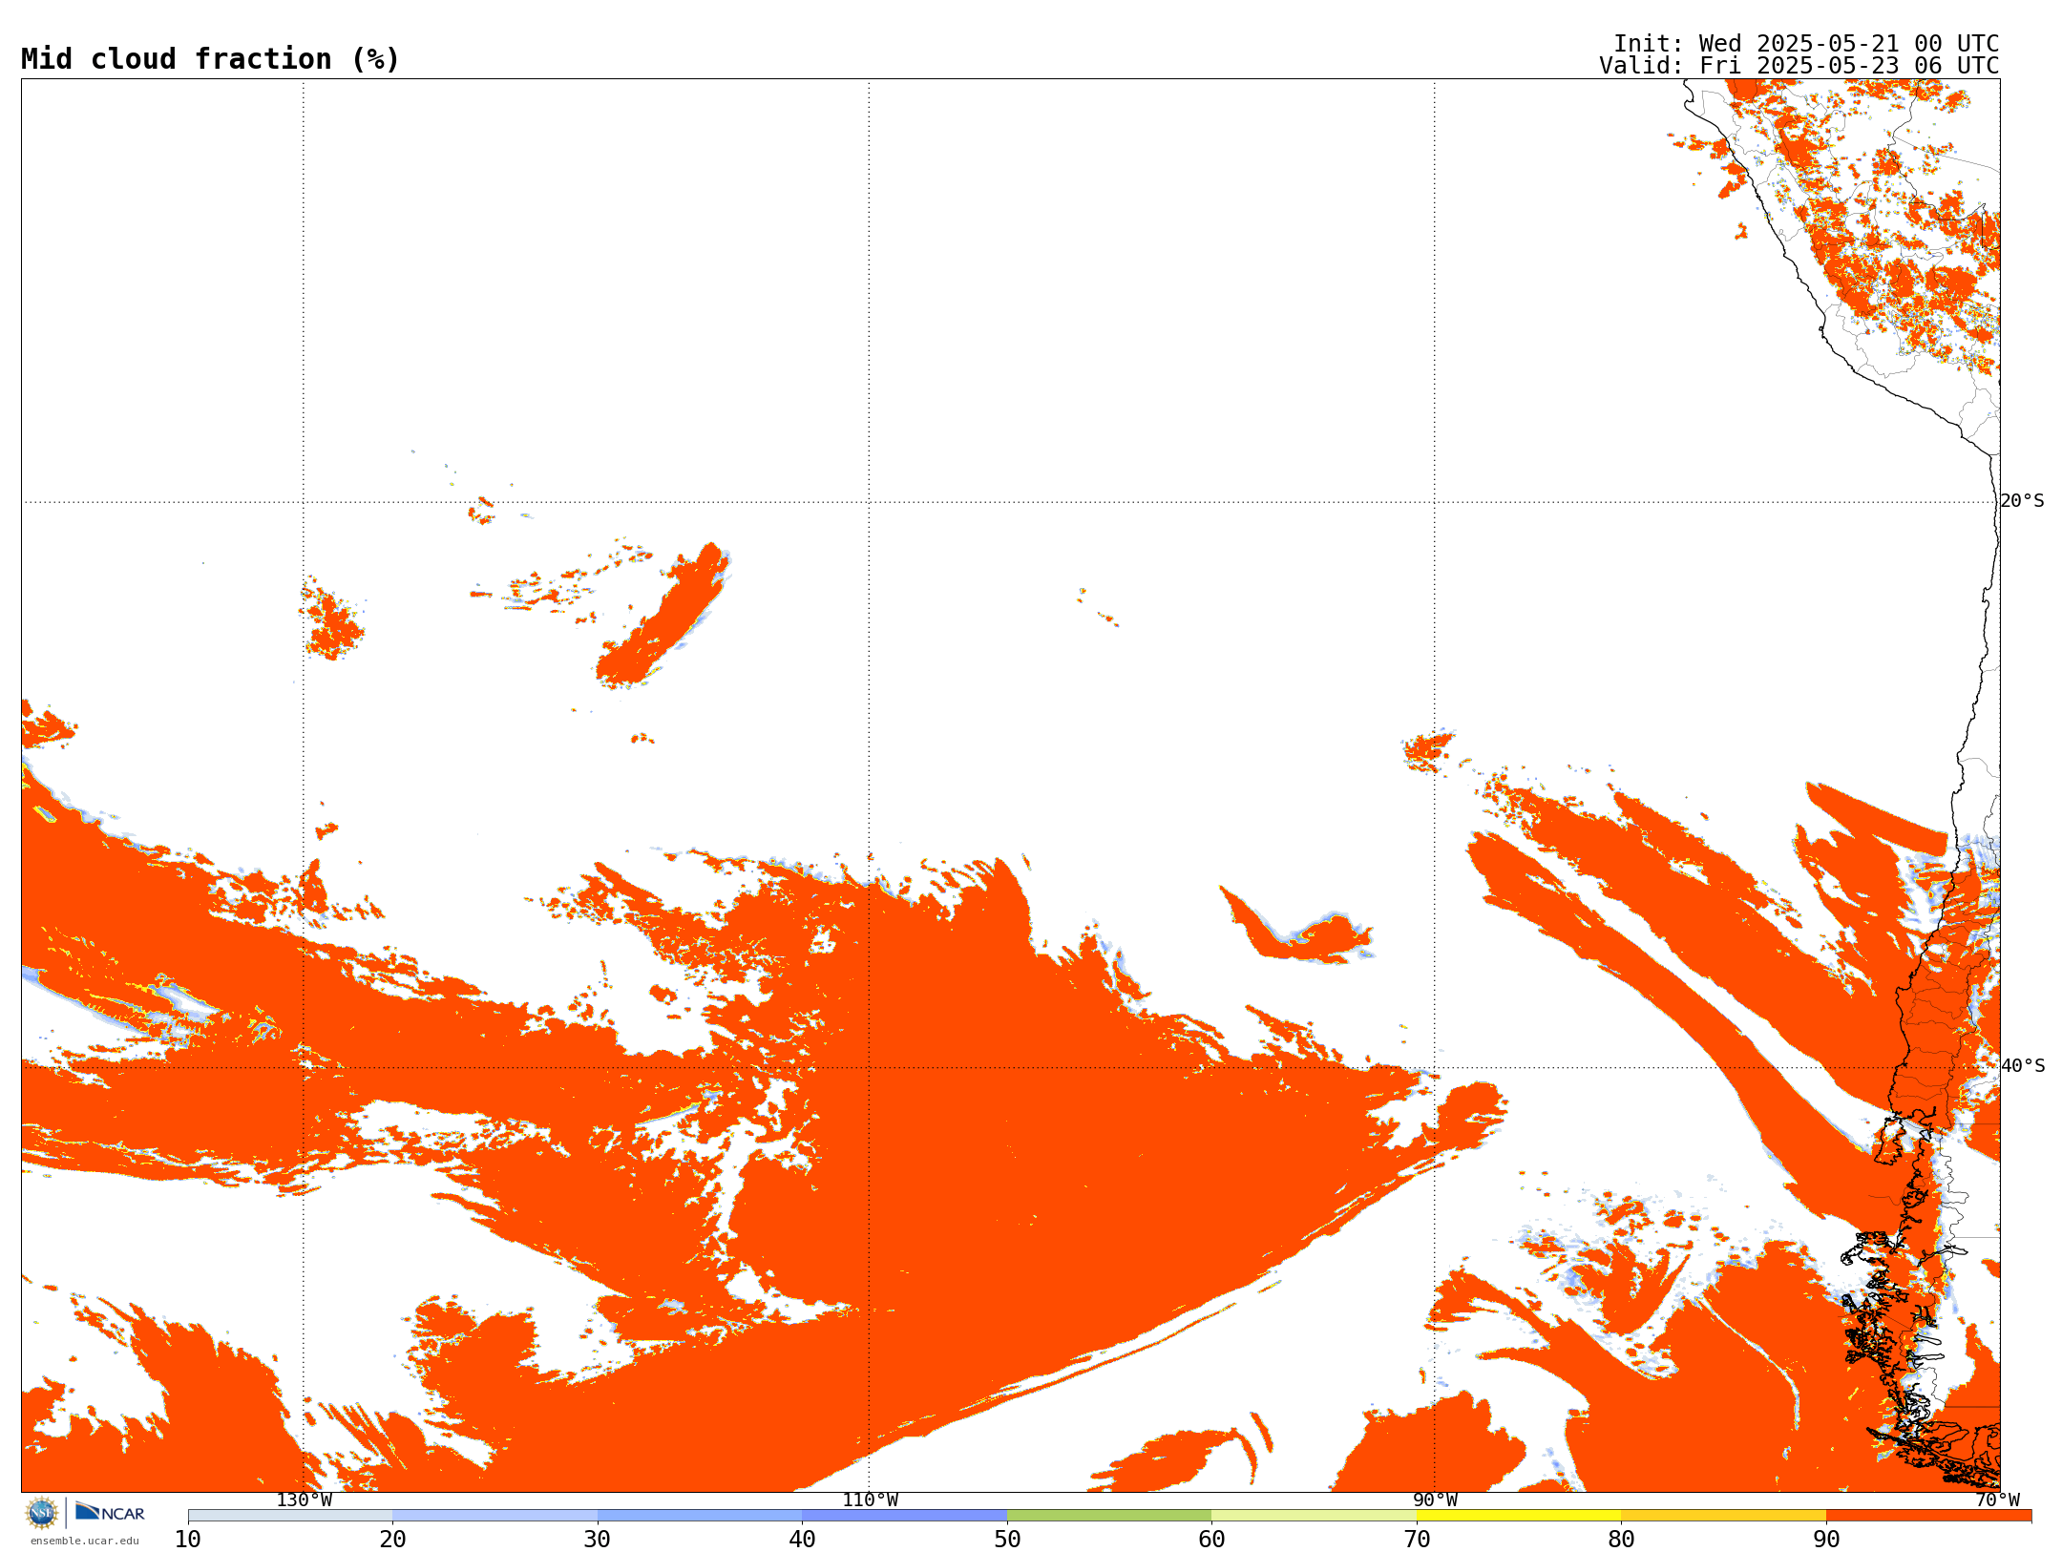Click the 20°S latitude label
This screenshot has width=2062, height=1552.
point(2022,501)
